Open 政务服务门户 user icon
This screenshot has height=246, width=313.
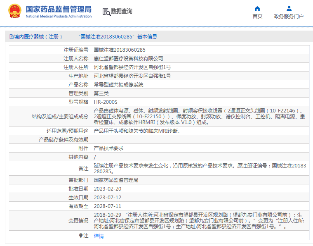click(289, 9)
